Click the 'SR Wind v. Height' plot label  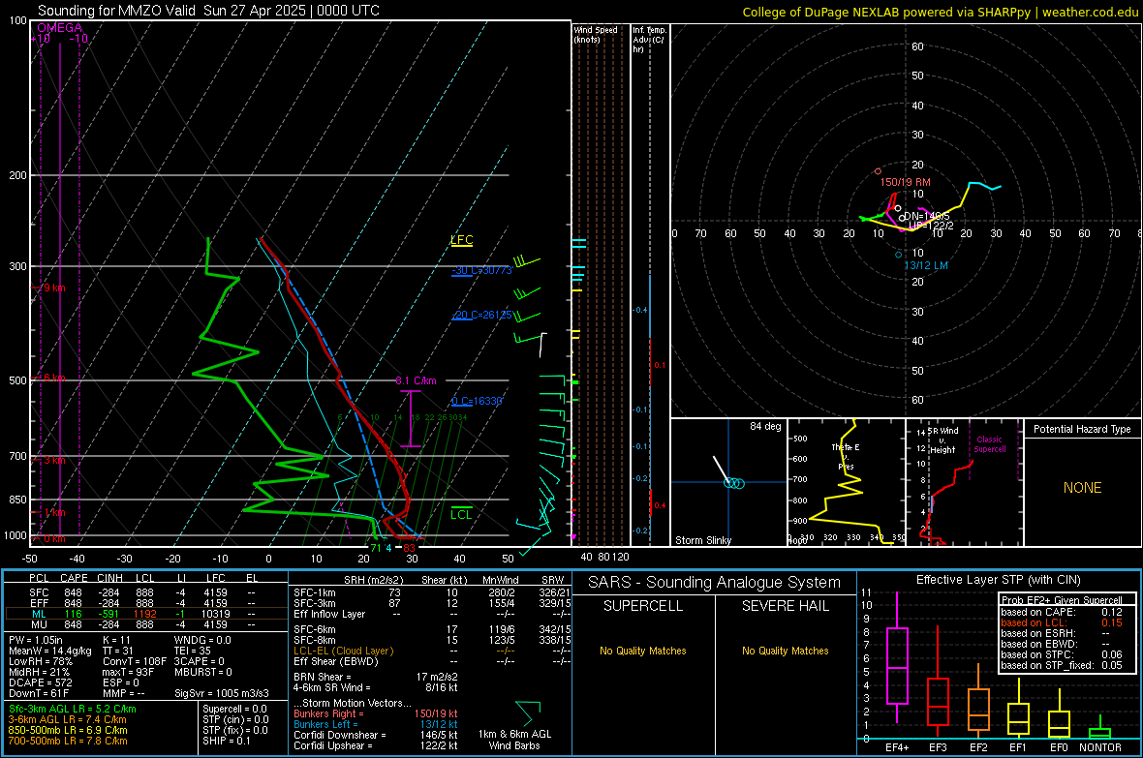click(943, 440)
